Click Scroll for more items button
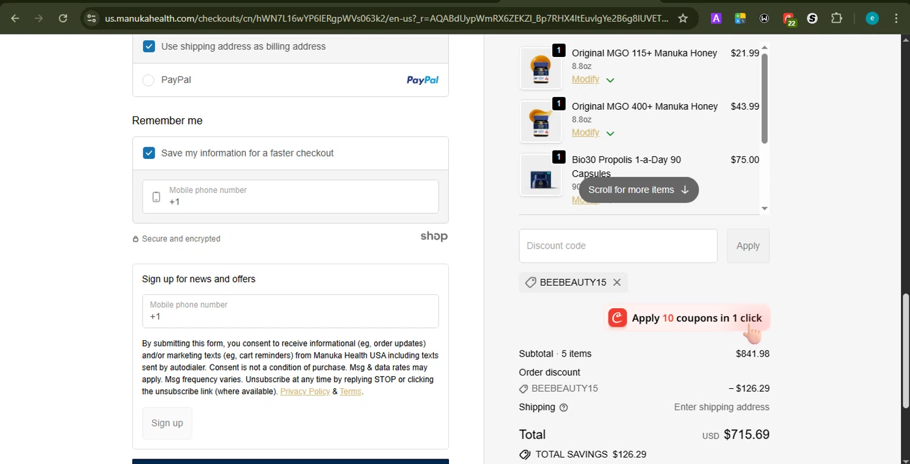910x464 pixels. click(639, 190)
